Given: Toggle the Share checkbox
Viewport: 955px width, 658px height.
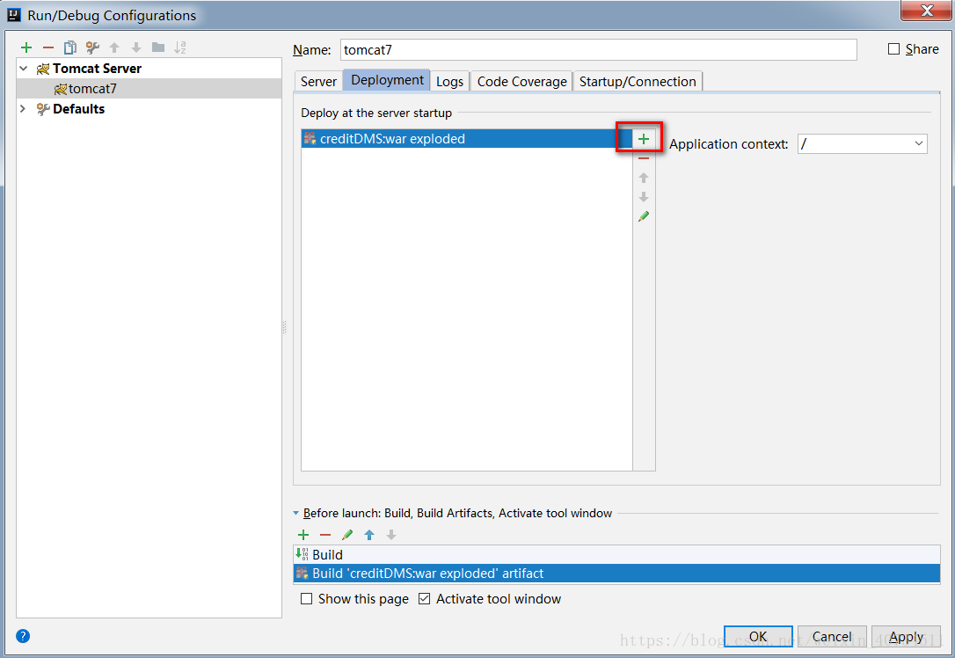Looking at the screenshot, I should (893, 48).
